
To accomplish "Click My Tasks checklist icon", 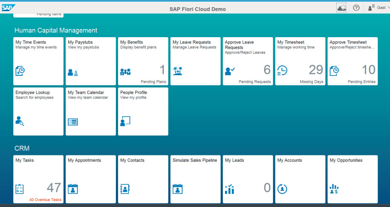I will (20, 189).
